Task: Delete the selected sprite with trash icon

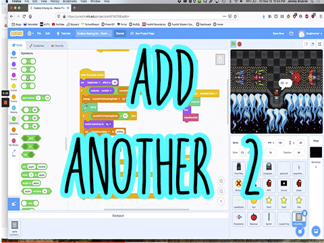Action: point(304,213)
